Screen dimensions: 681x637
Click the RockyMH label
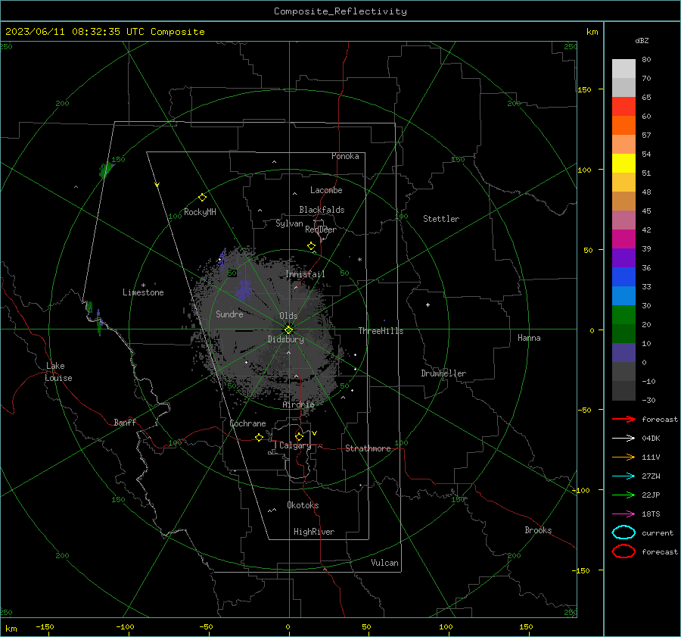pyautogui.click(x=200, y=212)
